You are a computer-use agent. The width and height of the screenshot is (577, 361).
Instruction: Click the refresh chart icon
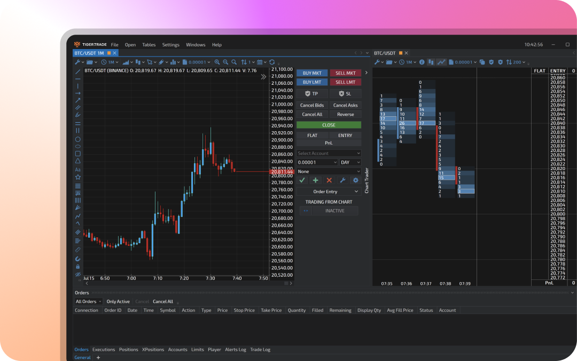[272, 62]
